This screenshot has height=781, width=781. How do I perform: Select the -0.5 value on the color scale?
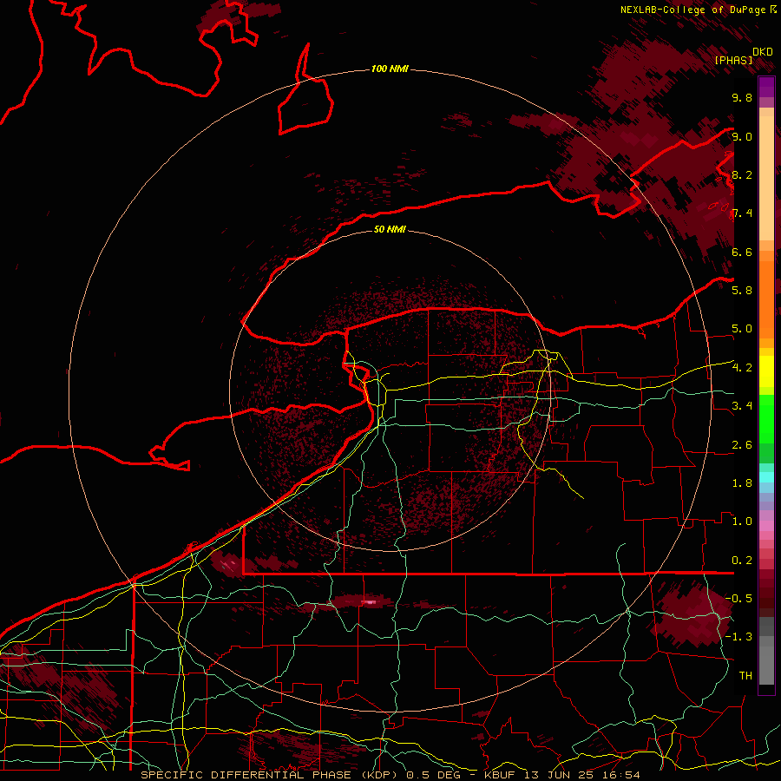pyautogui.click(x=738, y=598)
